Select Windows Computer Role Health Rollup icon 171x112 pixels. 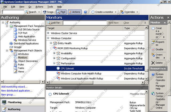tap(58, 73)
